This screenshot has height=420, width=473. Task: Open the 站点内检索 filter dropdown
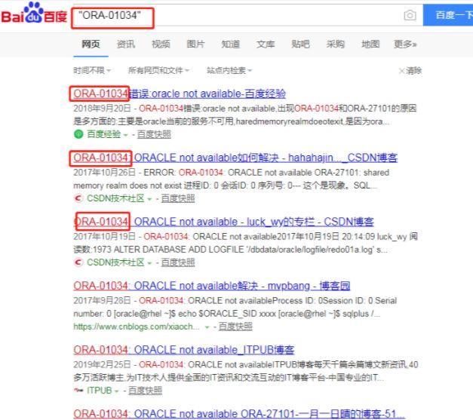pos(229,71)
